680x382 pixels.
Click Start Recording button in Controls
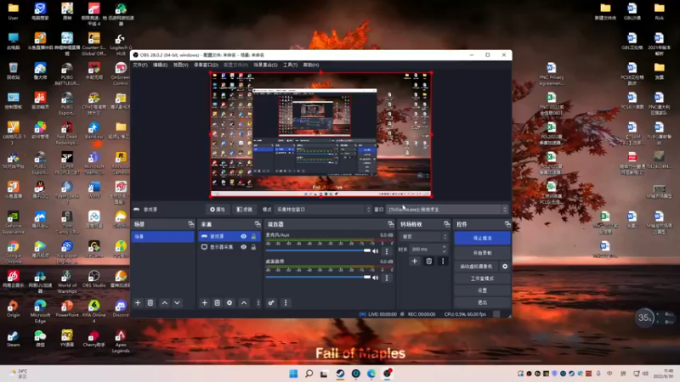(x=482, y=252)
